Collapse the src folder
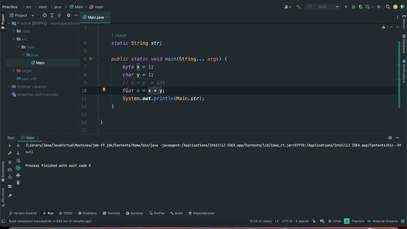Viewport: 407px width, 229px height. 14,39
